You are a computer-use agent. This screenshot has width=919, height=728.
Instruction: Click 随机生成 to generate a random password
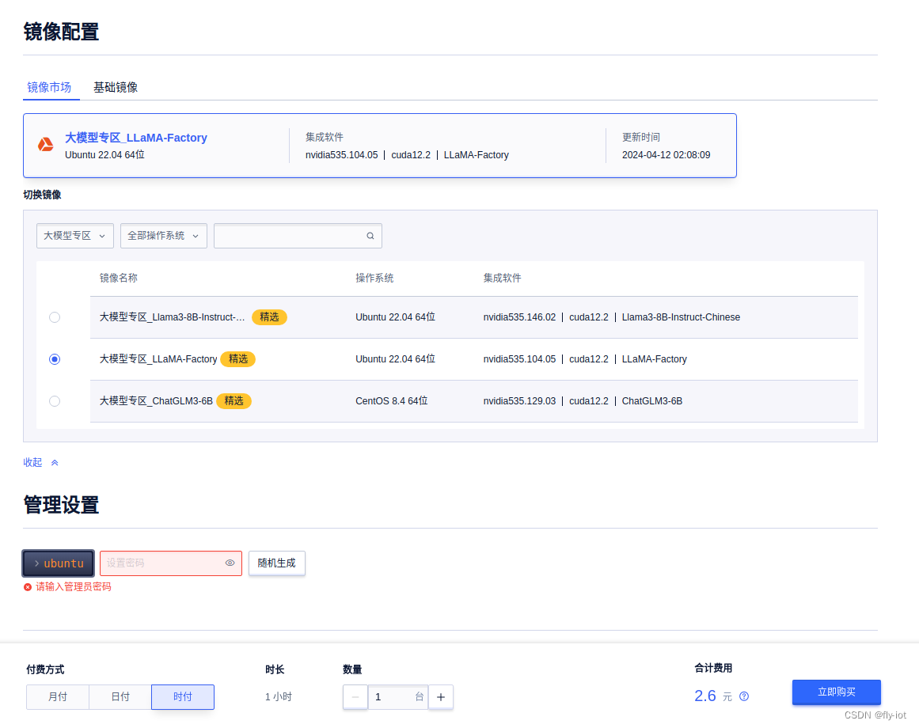[276, 563]
